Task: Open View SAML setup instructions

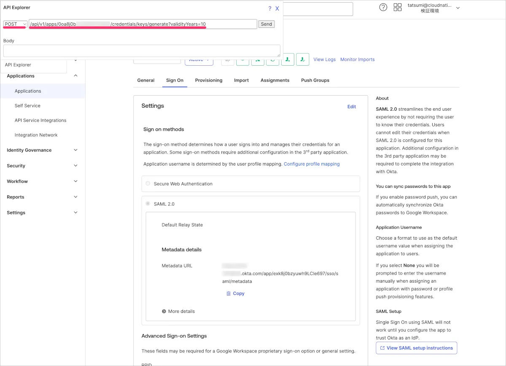Action: [416, 348]
